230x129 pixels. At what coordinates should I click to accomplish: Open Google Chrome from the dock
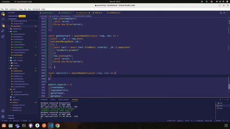pyautogui.click(x=57, y=125)
